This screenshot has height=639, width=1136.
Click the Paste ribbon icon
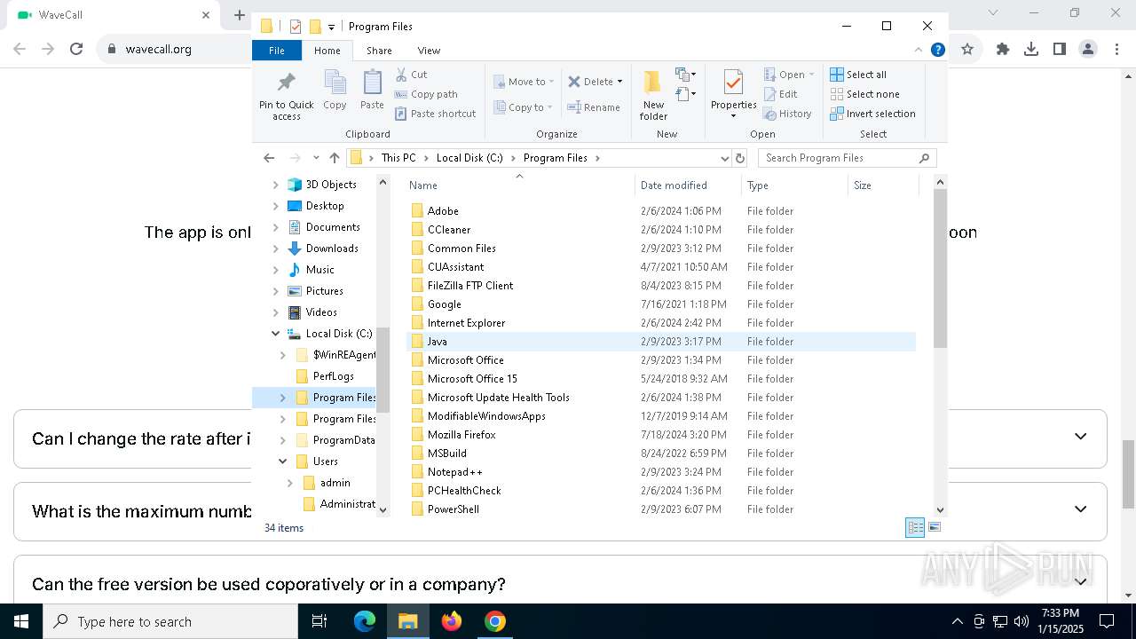tap(372, 91)
